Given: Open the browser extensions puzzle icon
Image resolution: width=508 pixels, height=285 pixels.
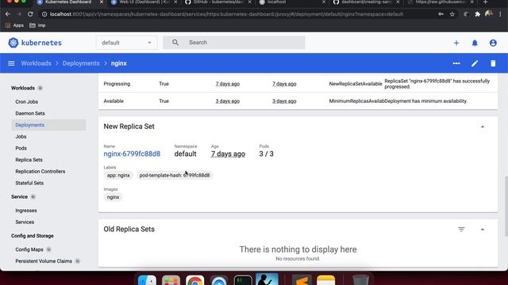Looking at the screenshot, I should (x=477, y=14).
